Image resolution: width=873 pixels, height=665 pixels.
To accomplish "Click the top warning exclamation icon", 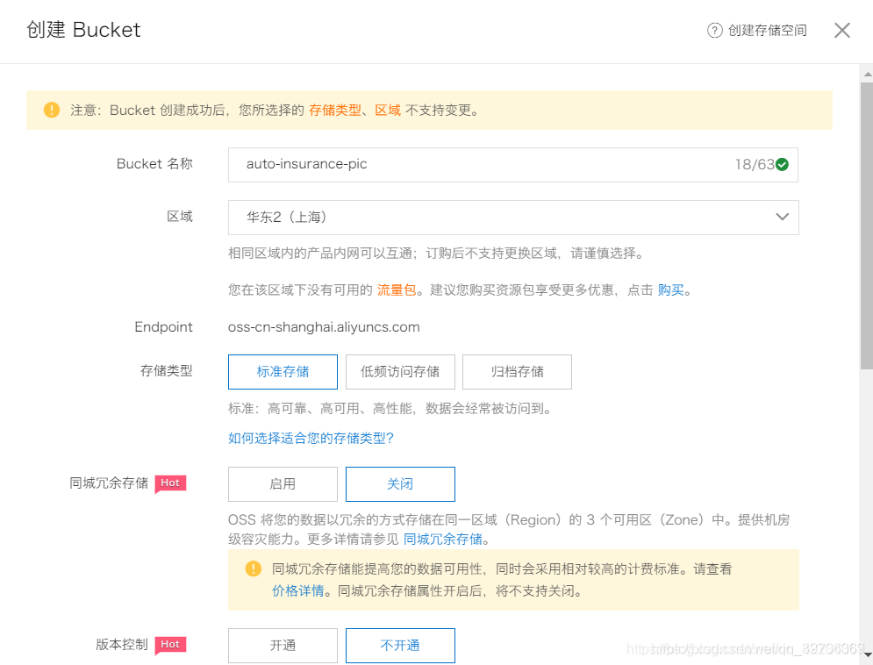I will [52, 110].
